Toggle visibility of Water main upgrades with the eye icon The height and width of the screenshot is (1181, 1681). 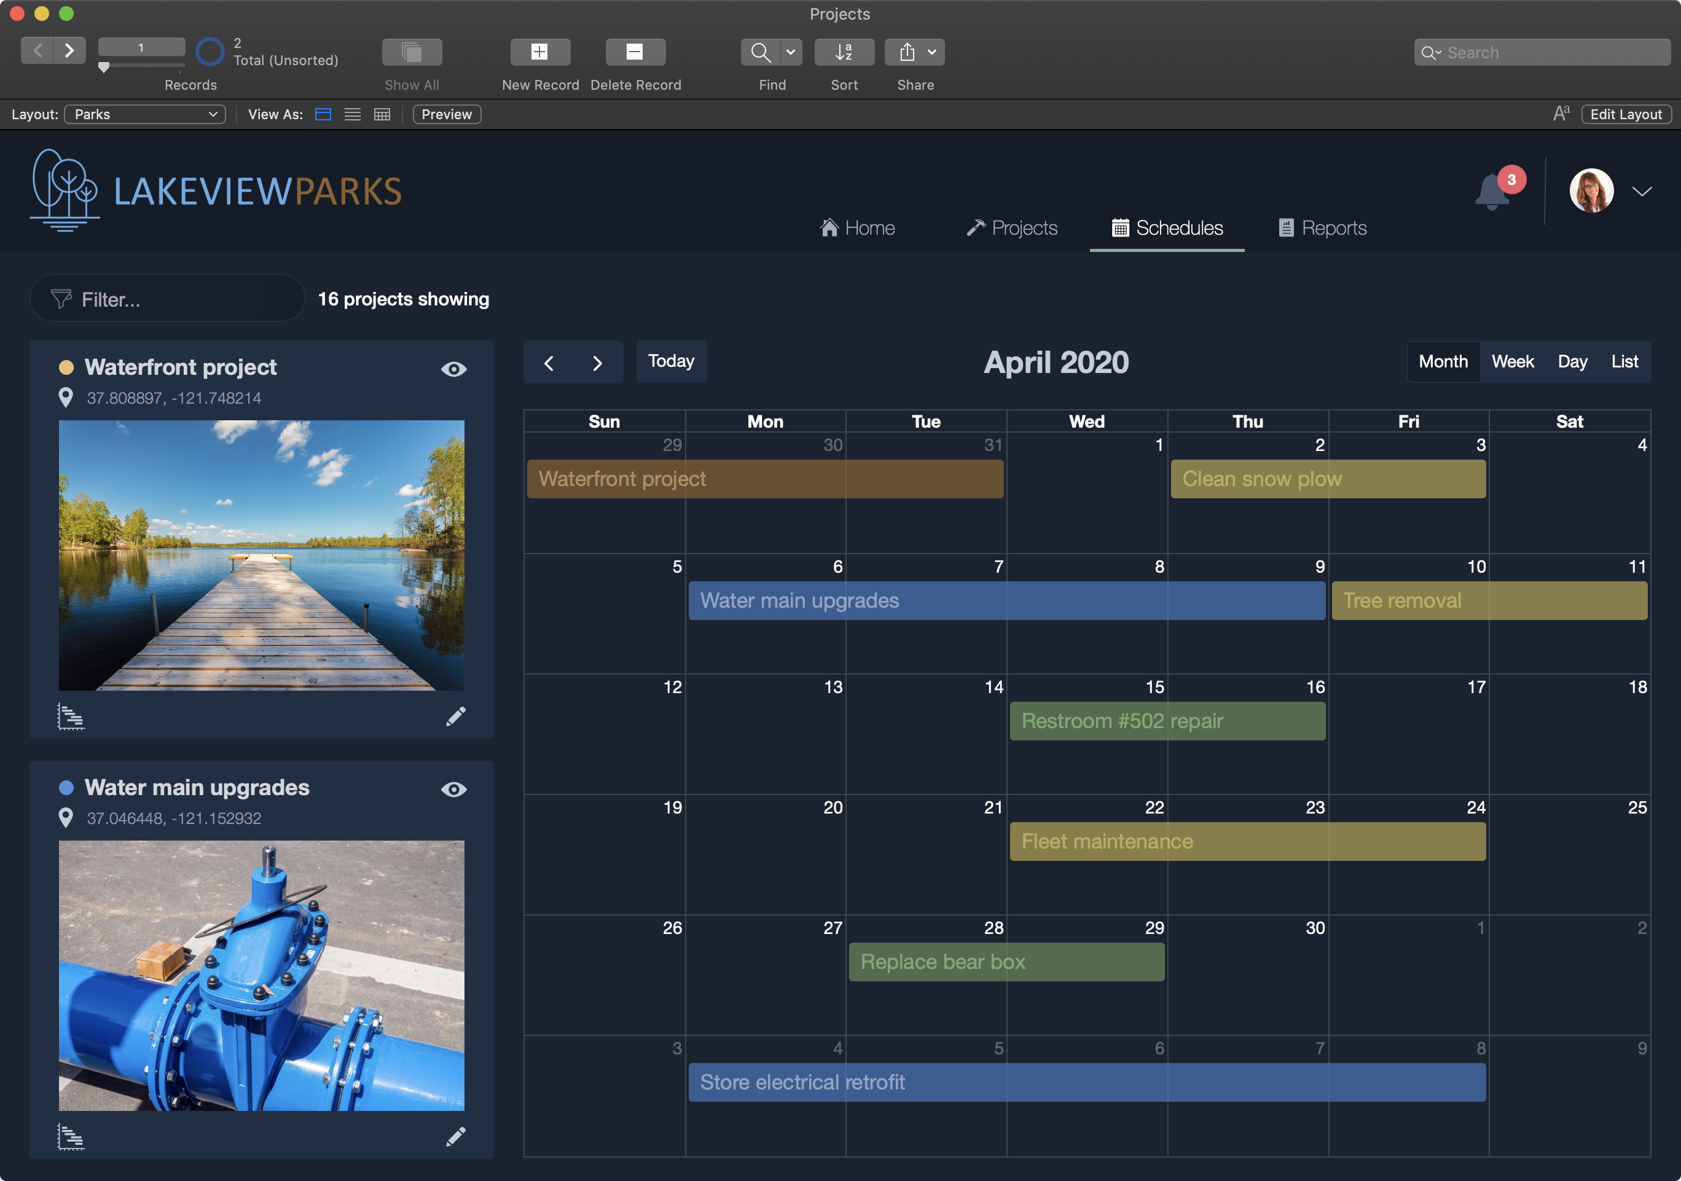point(455,790)
